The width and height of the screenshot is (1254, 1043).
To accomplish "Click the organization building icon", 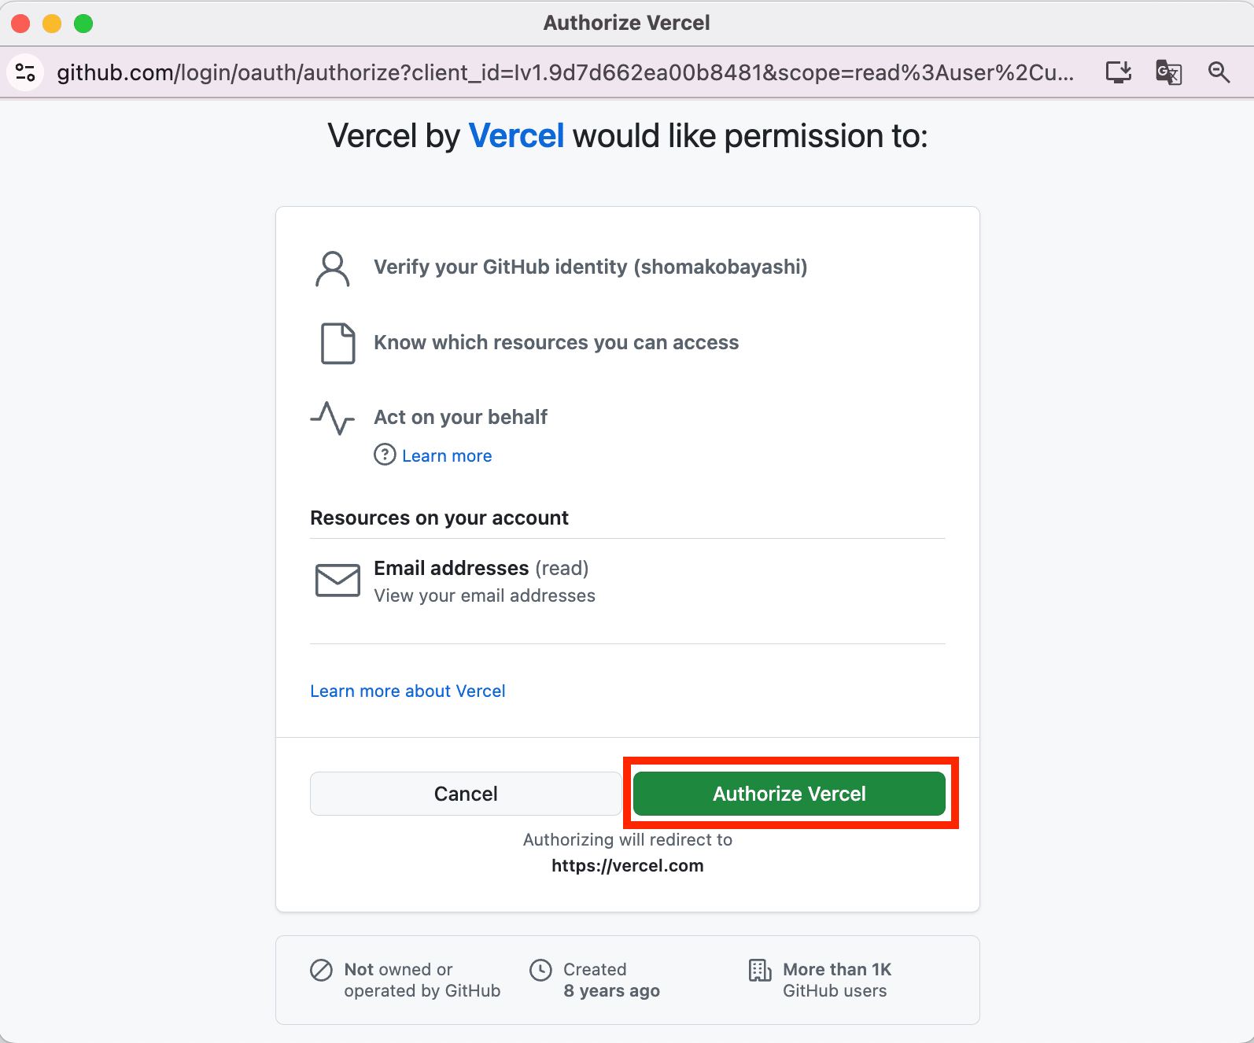I will 760,970.
